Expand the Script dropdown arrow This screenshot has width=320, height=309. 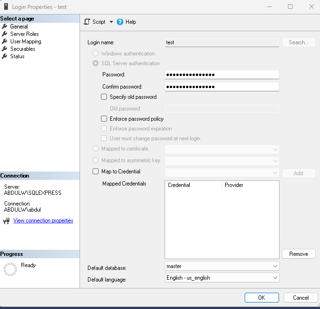pos(111,22)
